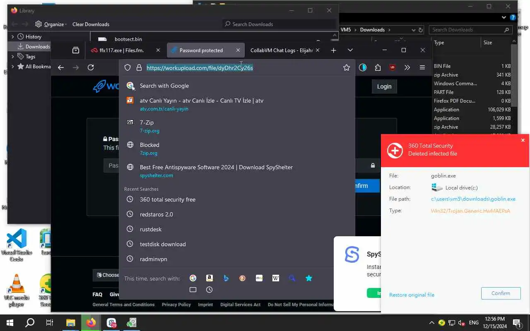Click the Firefox back arrow button
The width and height of the screenshot is (530, 331).
[61, 67]
